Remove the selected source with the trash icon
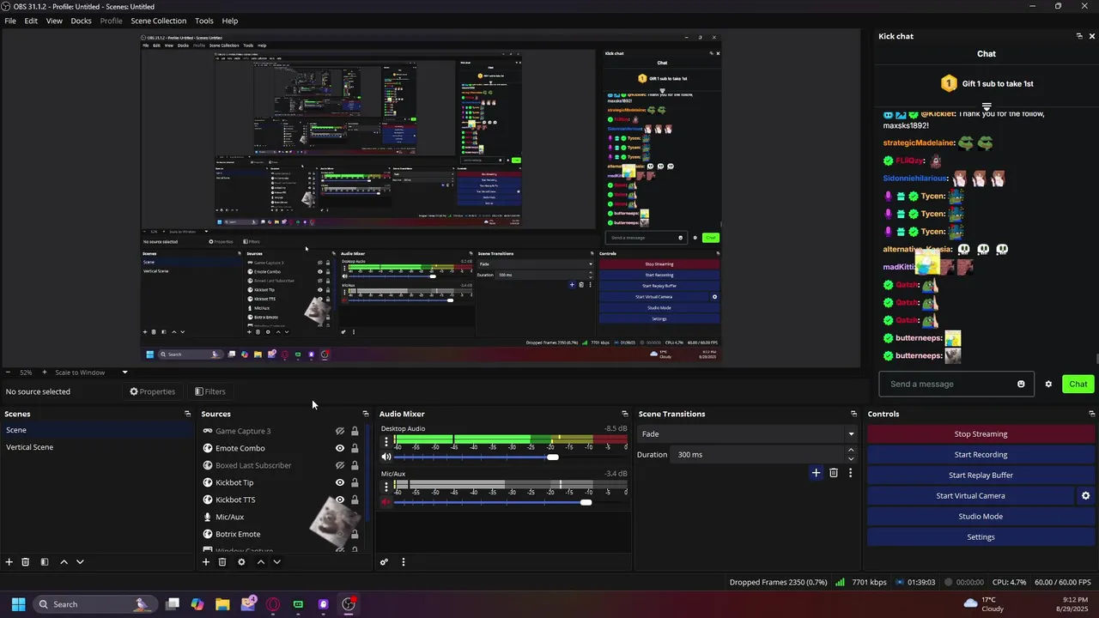The height and width of the screenshot is (618, 1099). coord(222,562)
